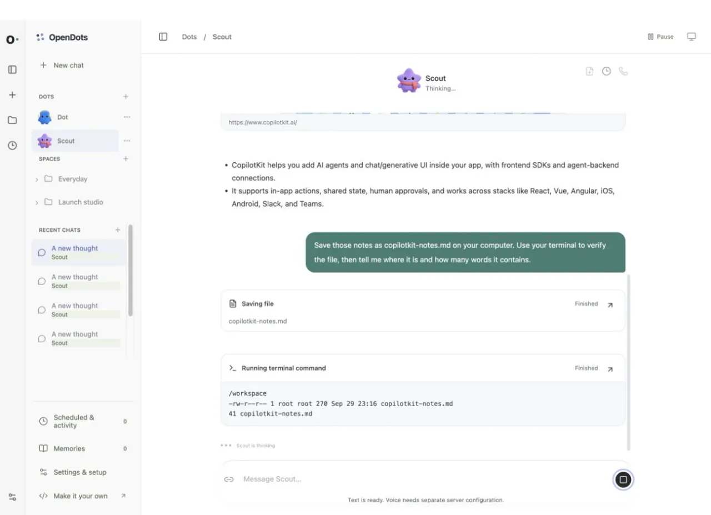This screenshot has height=515, width=711.
Task: Expand the Launch studio space
Action: tap(37, 203)
